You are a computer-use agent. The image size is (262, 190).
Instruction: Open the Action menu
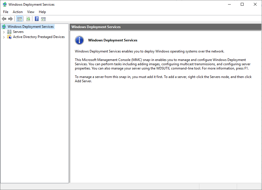pos(18,12)
